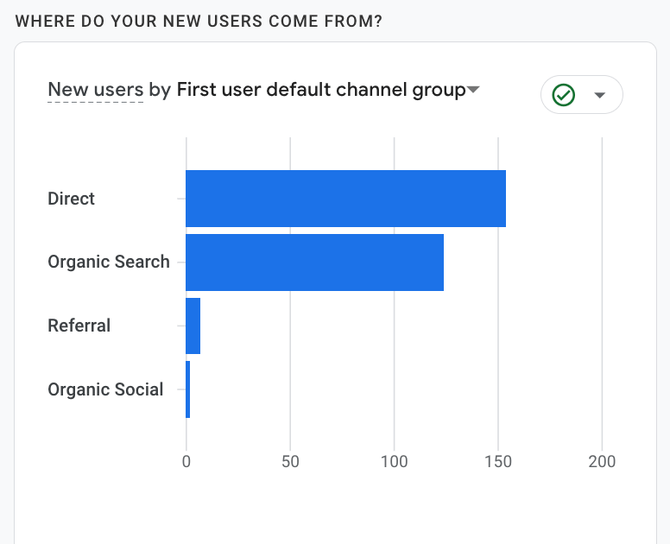The image size is (670, 544).
Task: Open the First user default channel group selector
Action: [x=321, y=90]
